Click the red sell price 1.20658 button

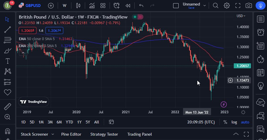27,30
